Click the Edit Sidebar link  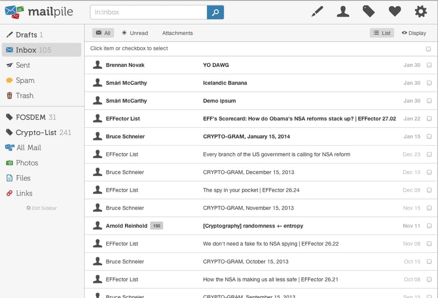(x=42, y=208)
